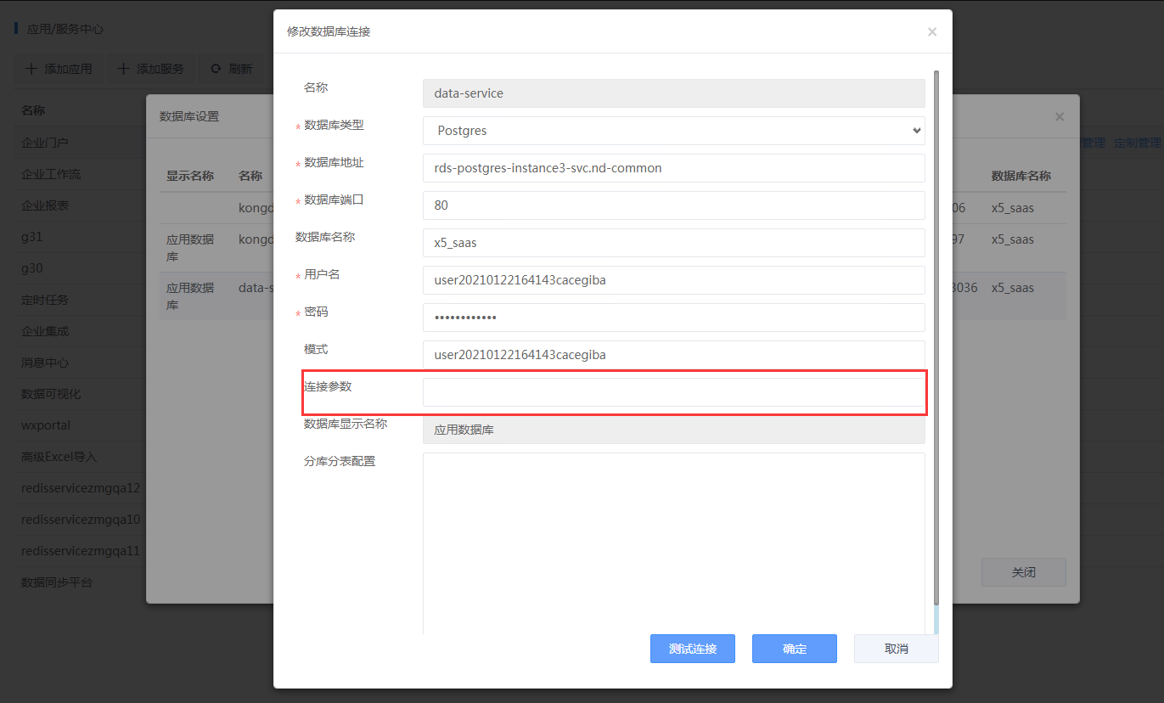This screenshot has width=1164, height=703.
Task: Close the 修改数据库连接 dialog via X icon
Action: coord(931,32)
